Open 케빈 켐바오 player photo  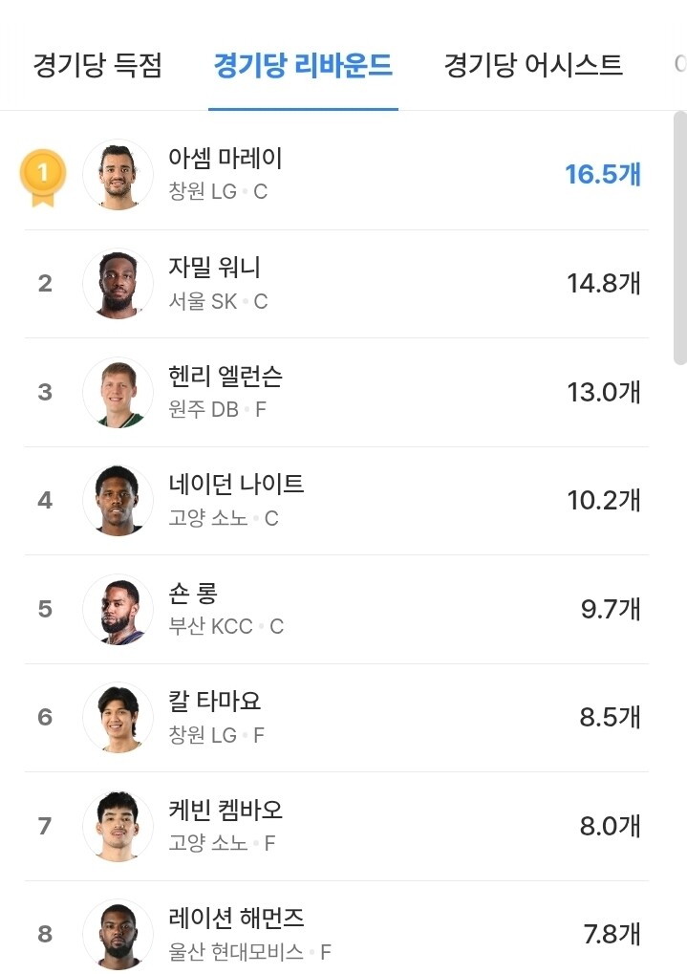point(118,826)
